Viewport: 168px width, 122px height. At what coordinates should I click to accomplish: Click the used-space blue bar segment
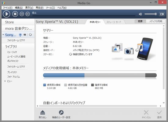pyautogui.click(x=64, y=75)
